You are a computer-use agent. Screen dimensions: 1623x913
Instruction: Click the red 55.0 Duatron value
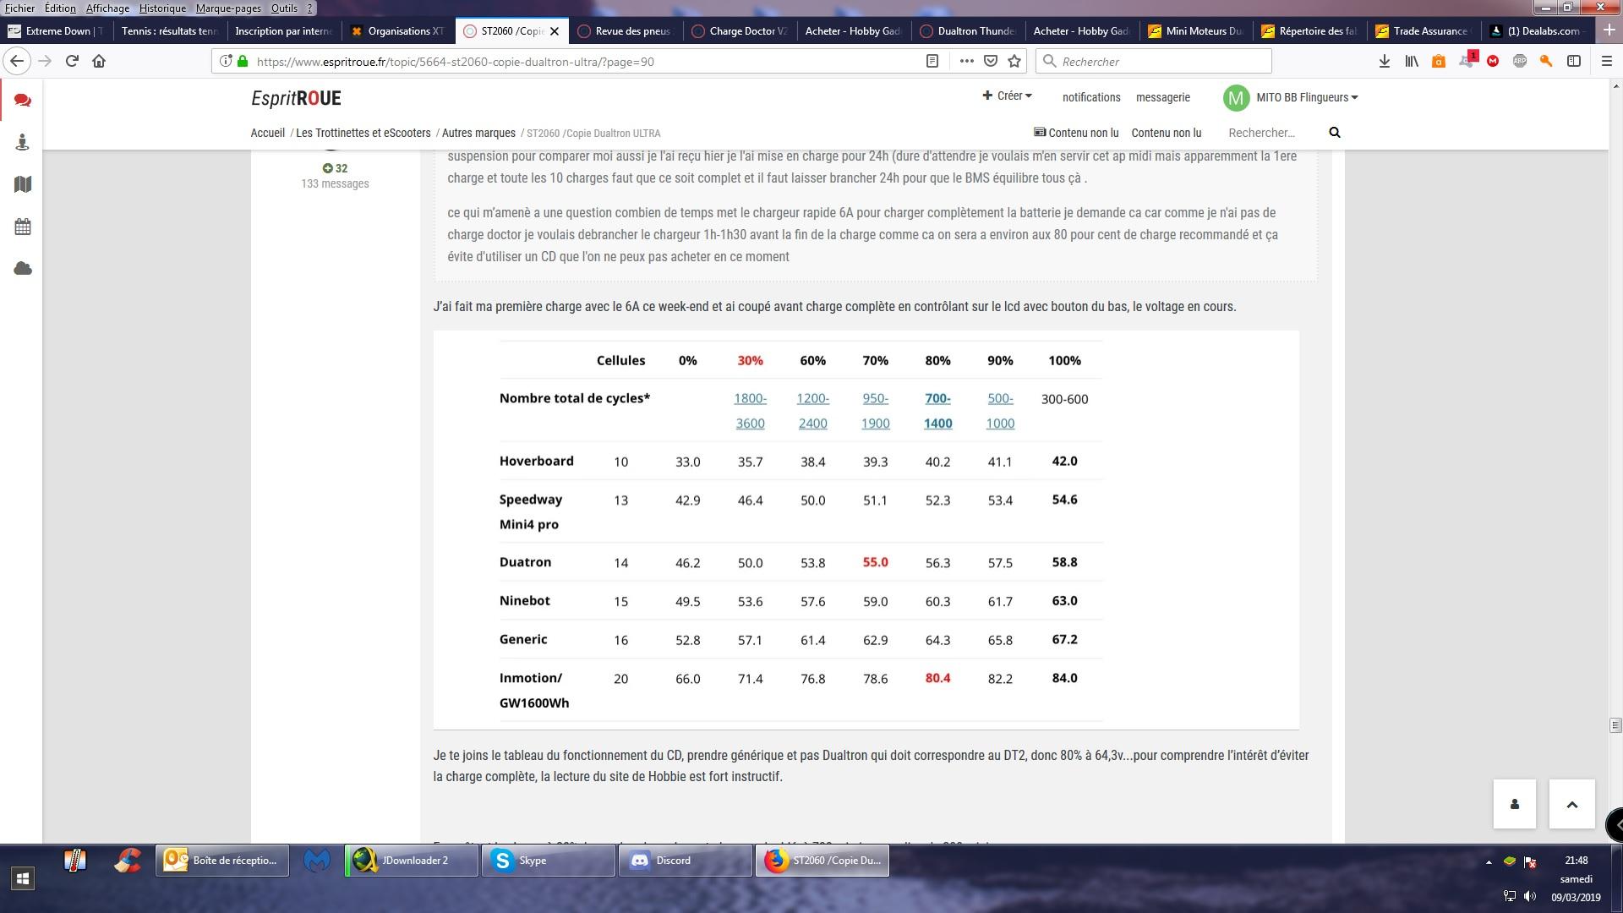click(x=875, y=562)
